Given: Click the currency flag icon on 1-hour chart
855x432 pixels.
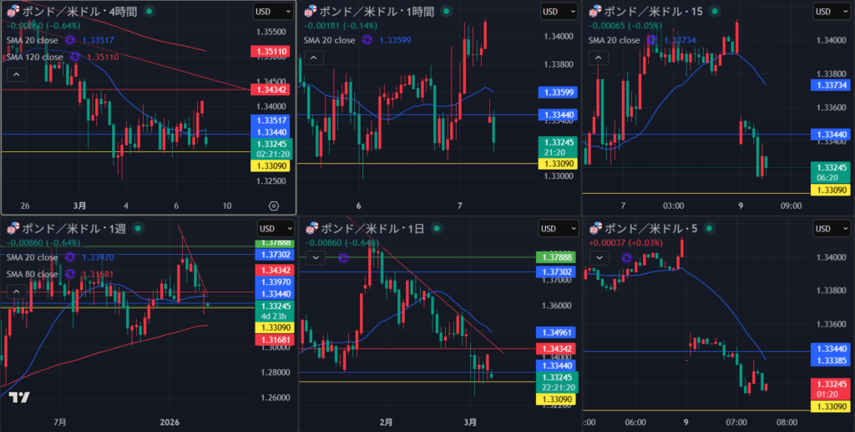Looking at the screenshot, I should (x=311, y=11).
